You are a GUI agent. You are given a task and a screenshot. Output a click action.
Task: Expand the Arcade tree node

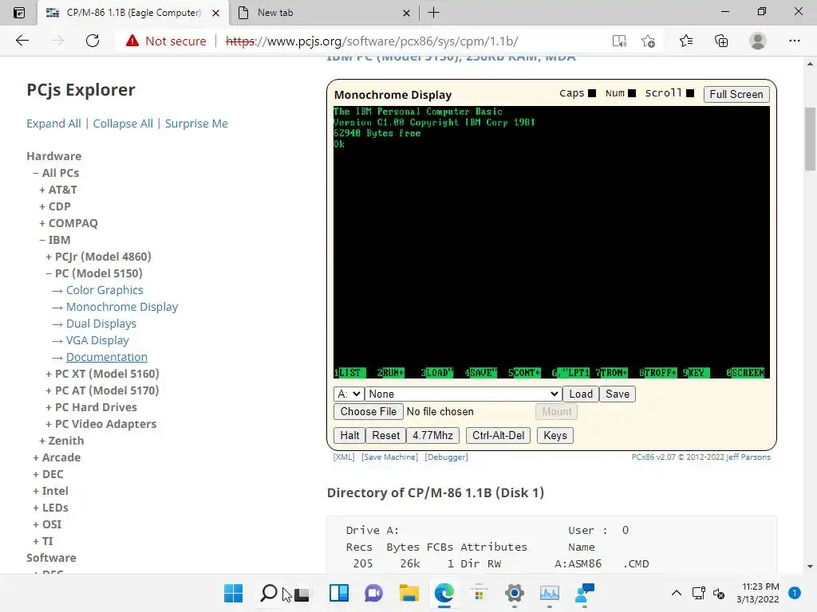point(57,457)
